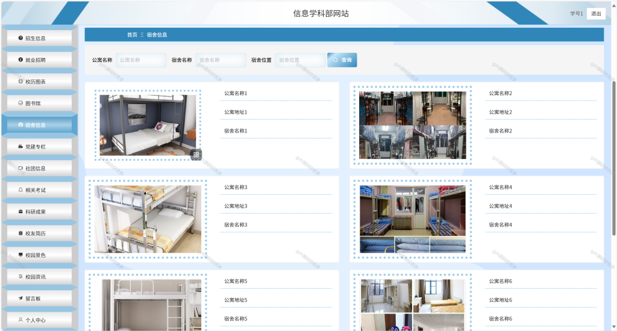Viewport: 617px width, 331px height.
Task: Focus the 宿舍位置 input field
Action: pos(301,60)
